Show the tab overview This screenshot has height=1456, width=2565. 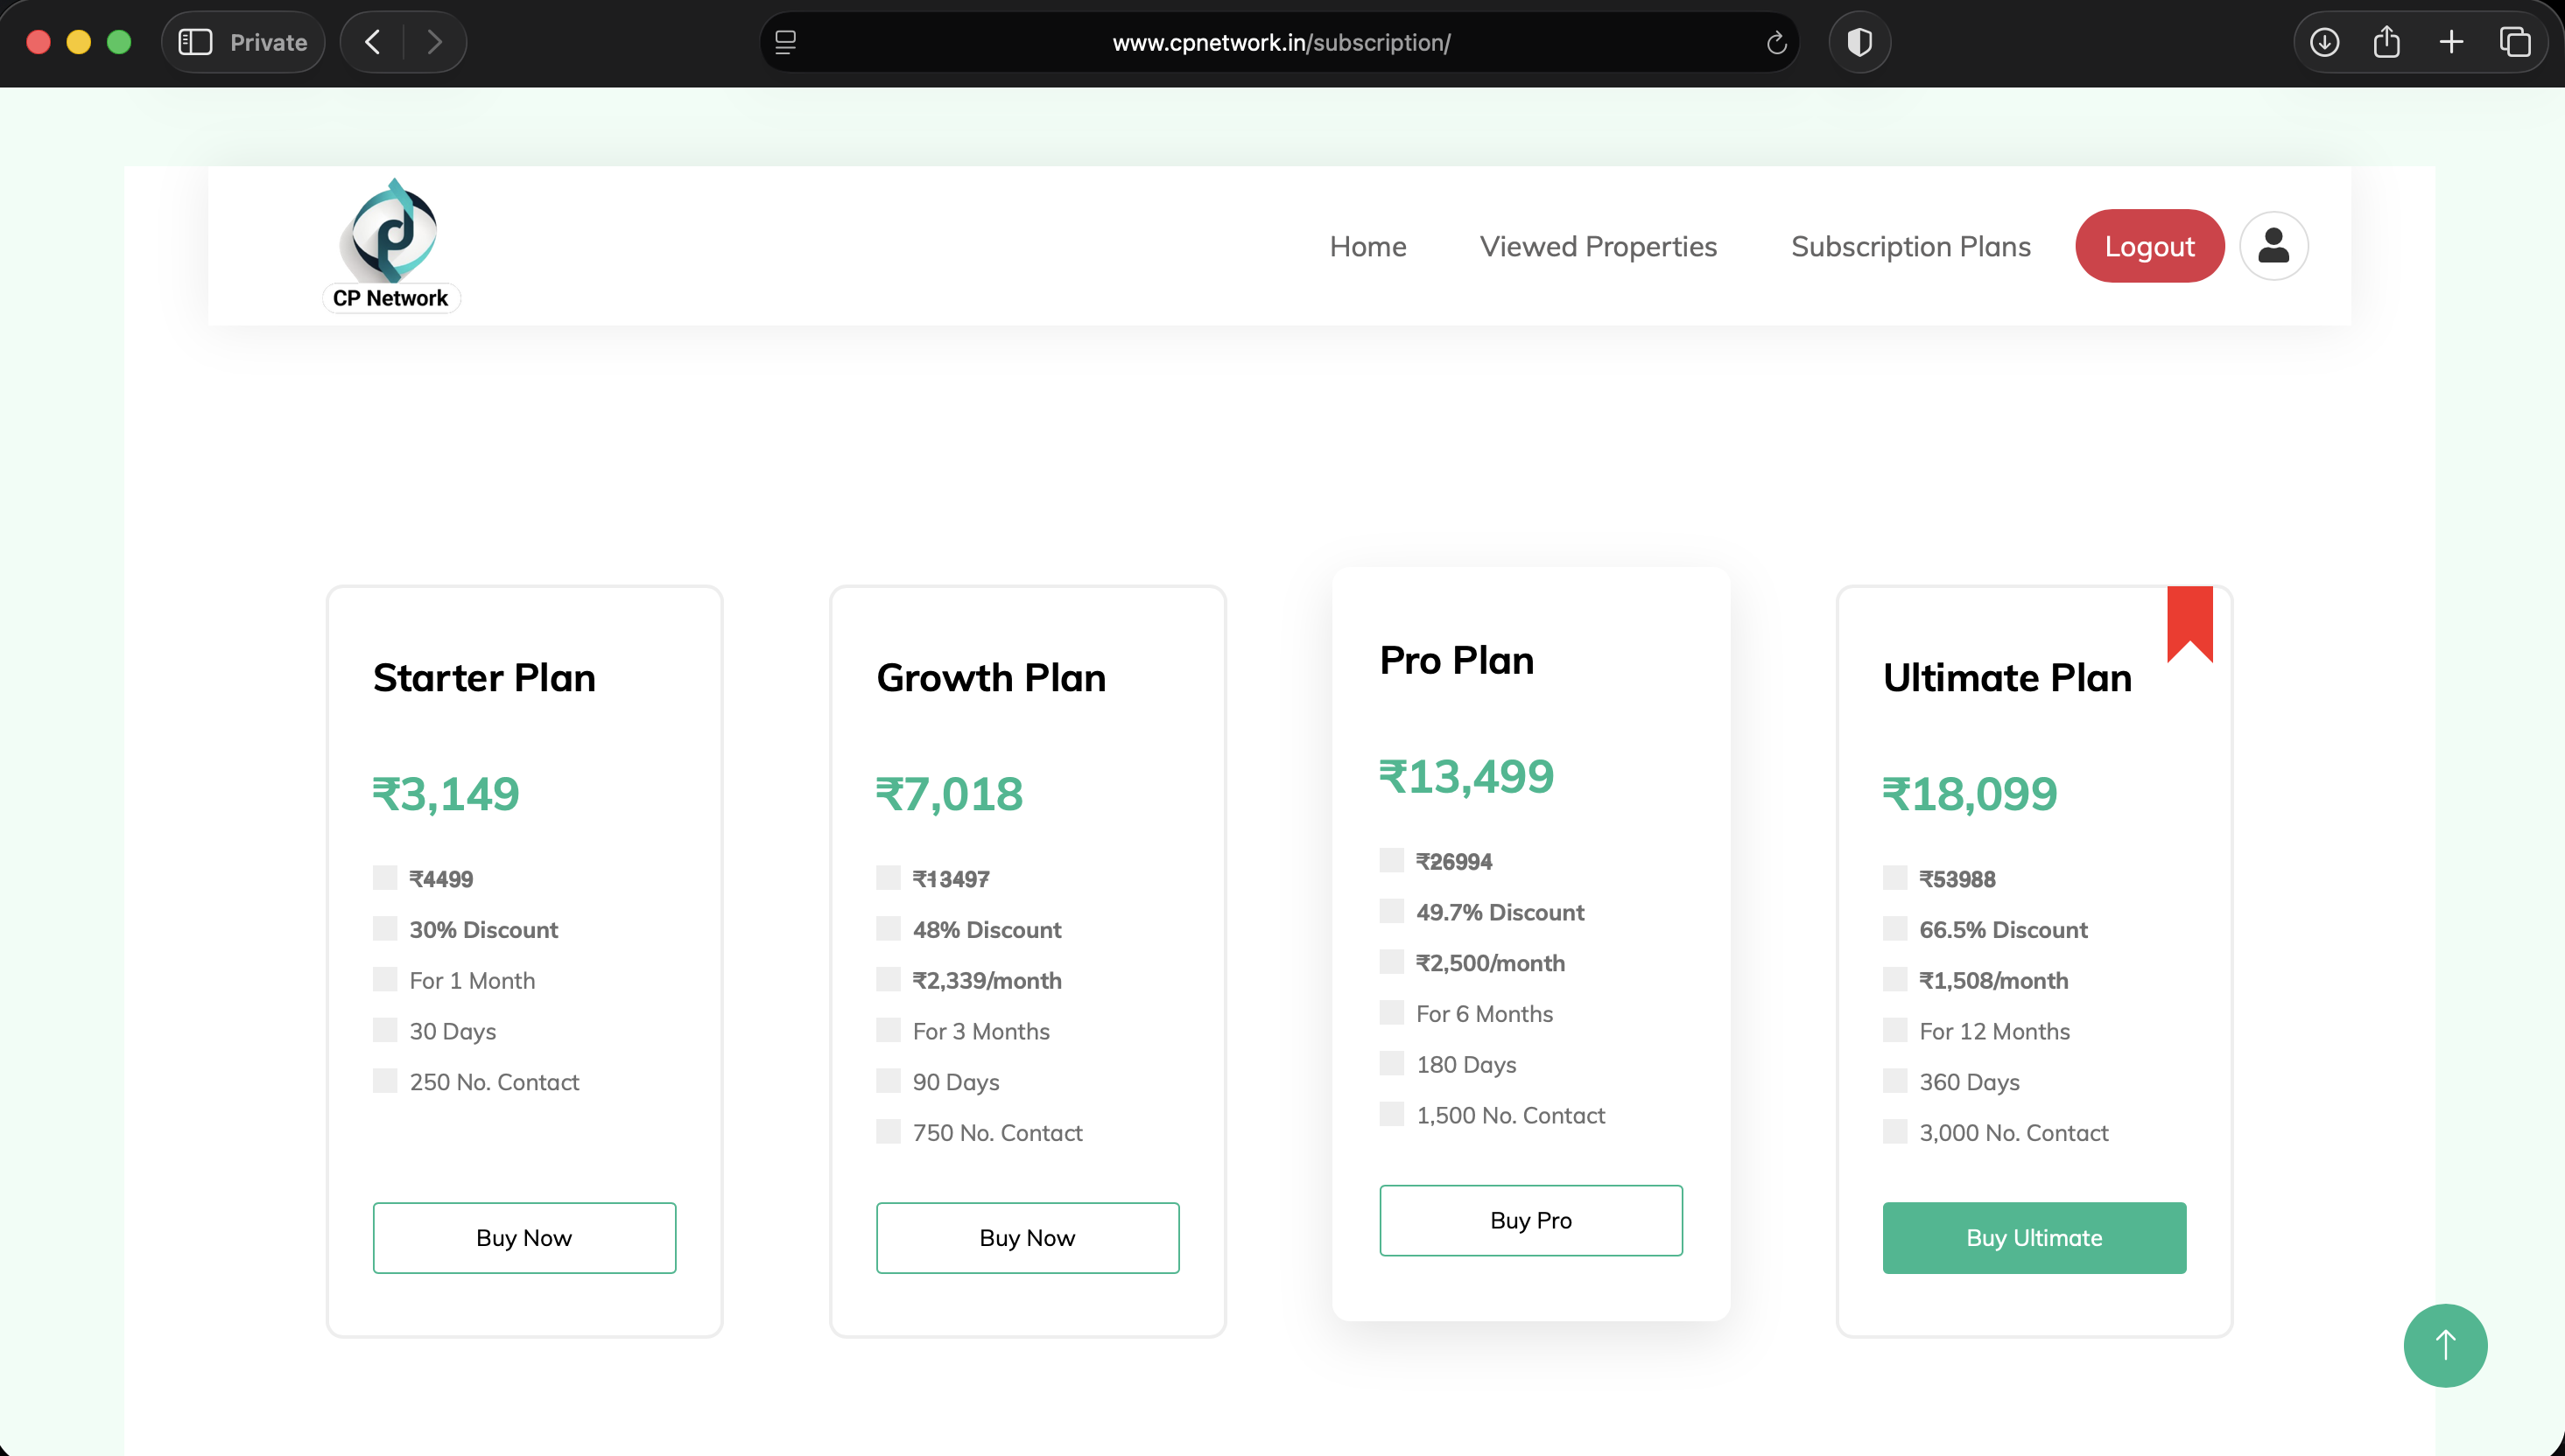click(x=2515, y=43)
